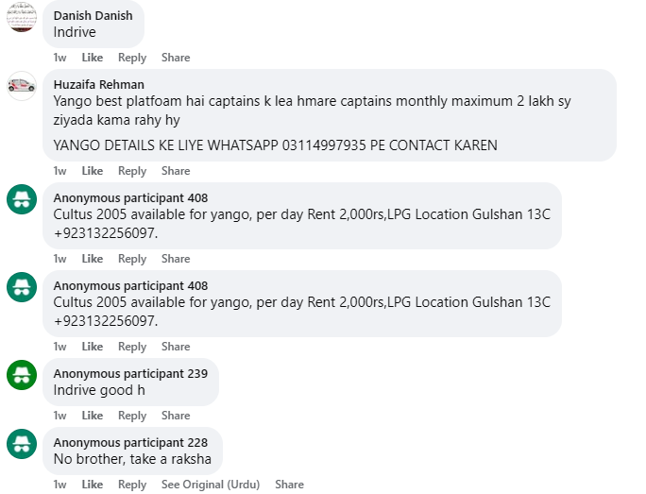
Task: Open Huzaifa Rehman's car avatar
Action: pyautogui.click(x=22, y=86)
